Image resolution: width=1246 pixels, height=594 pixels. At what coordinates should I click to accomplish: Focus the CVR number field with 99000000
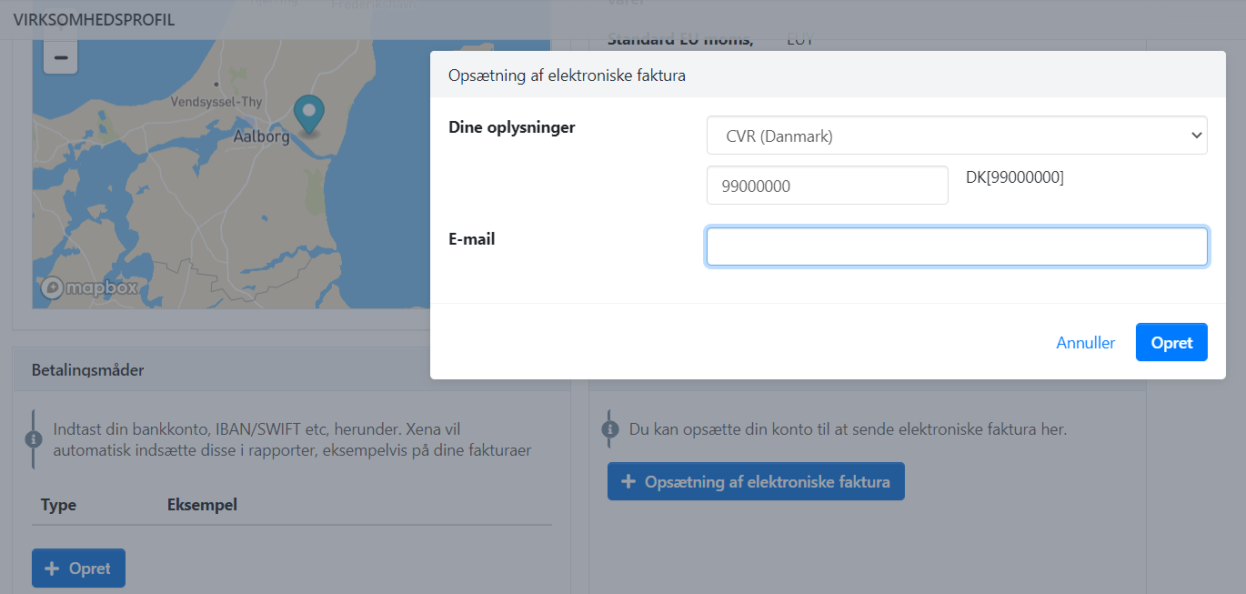pos(827,186)
